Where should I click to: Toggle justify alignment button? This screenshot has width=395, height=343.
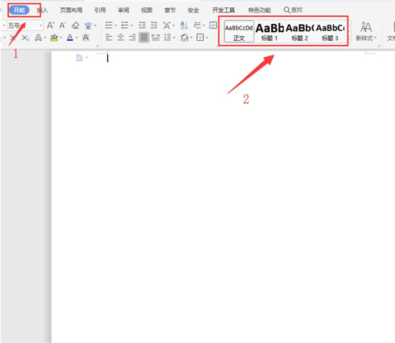pyautogui.click(x=144, y=38)
